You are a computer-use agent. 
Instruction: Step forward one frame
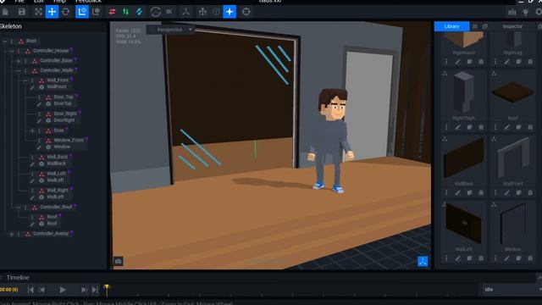pyautogui.click(x=84, y=290)
